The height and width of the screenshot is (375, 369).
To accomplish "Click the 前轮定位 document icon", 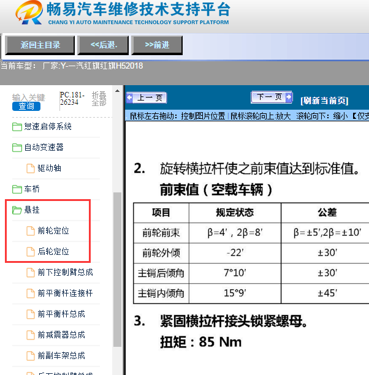I will point(31,231).
